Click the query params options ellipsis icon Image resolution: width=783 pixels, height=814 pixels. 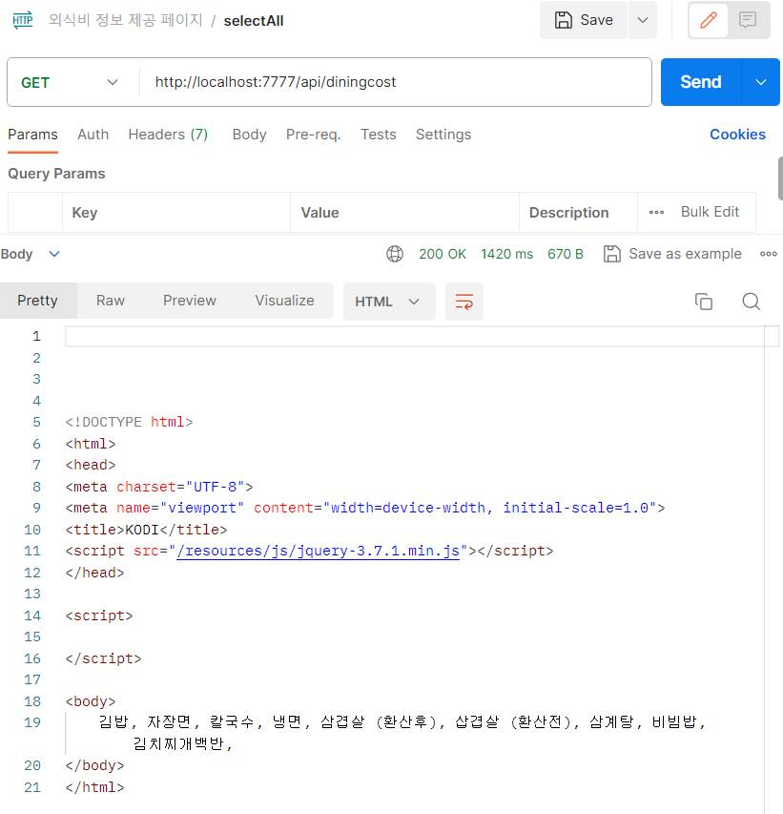pyautogui.click(x=656, y=212)
